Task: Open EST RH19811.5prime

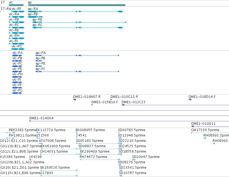Action: 23,135
